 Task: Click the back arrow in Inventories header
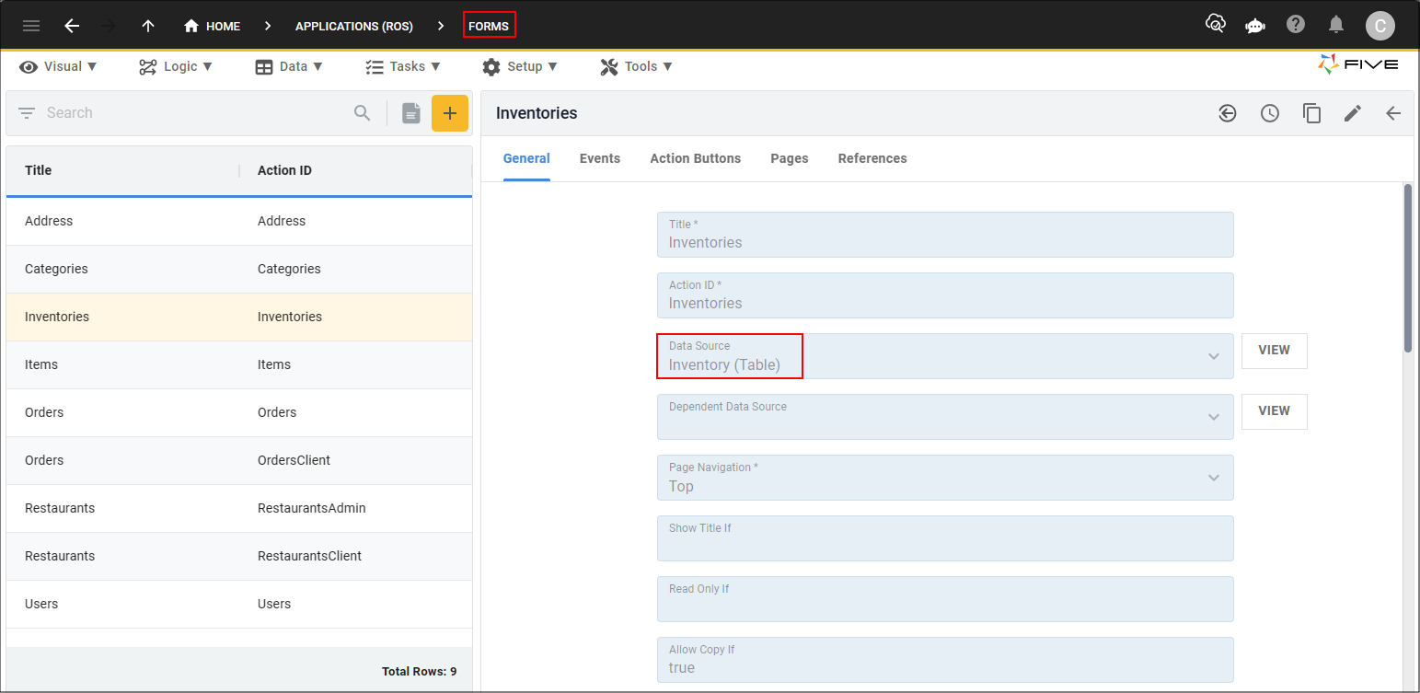pos(1393,113)
